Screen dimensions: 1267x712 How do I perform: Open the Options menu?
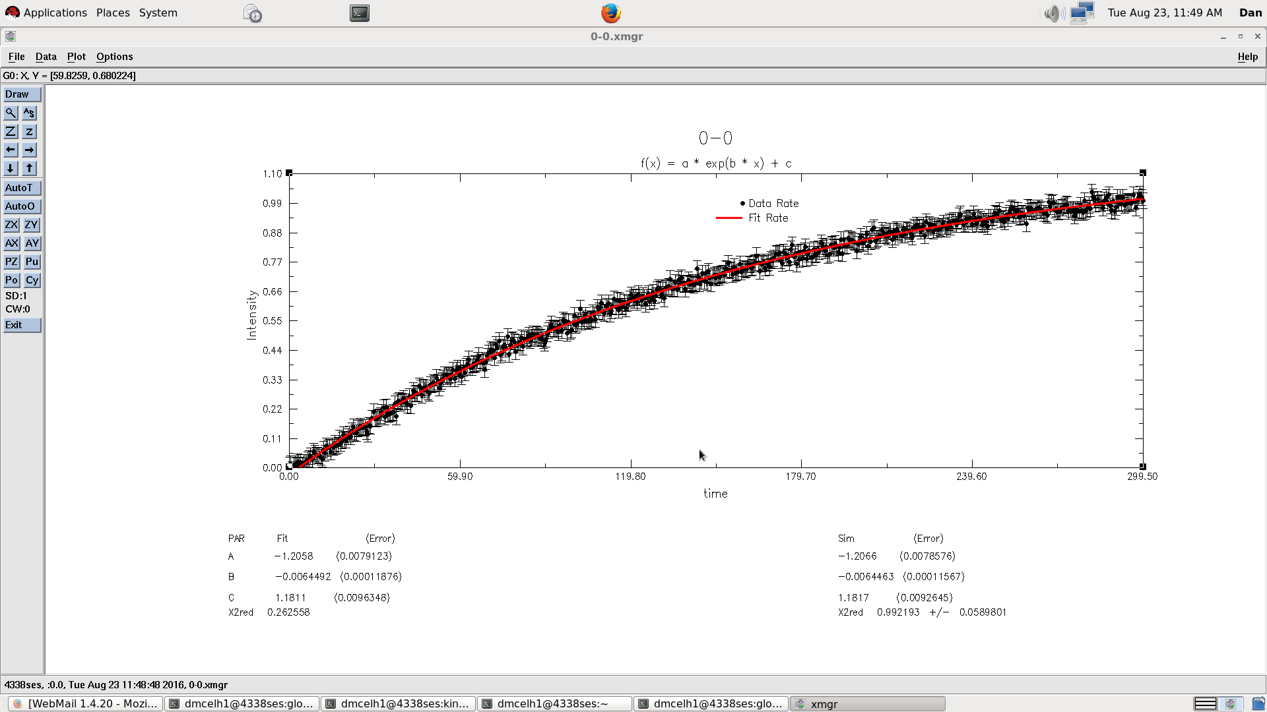pyautogui.click(x=115, y=57)
